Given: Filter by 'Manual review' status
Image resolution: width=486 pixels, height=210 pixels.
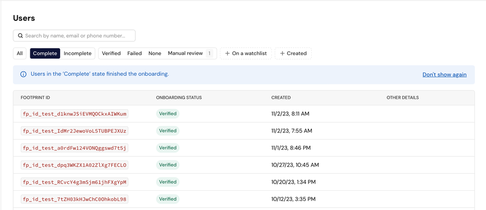Looking at the screenshot, I should pyautogui.click(x=185, y=54).
